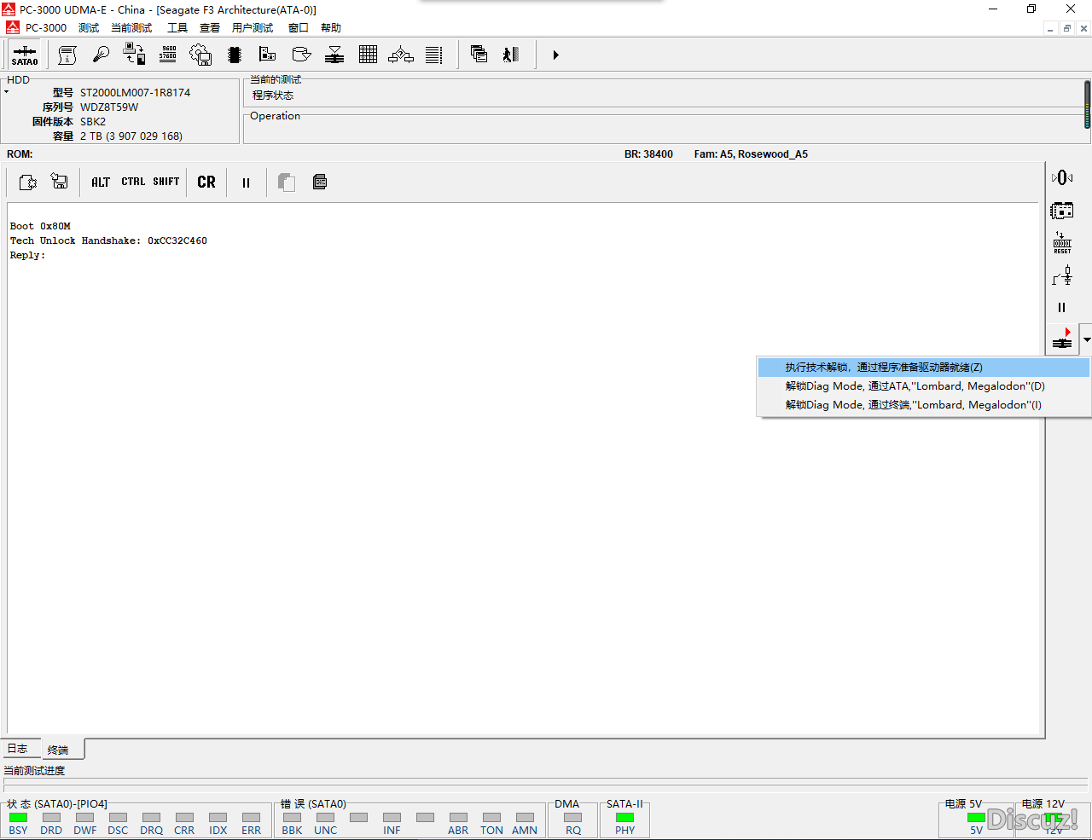Collapse the HDD panel arrow
Image resolution: width=1092 pixels, height=840 pixels.
tap(6, 91)
